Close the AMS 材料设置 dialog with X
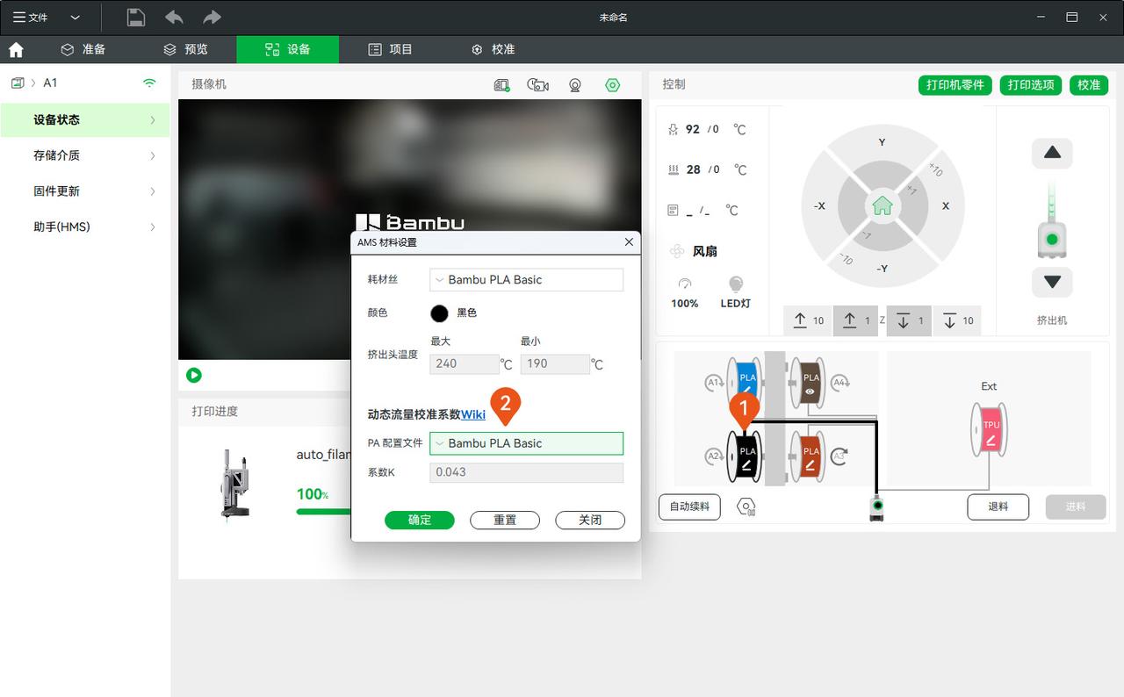The image size is (1124, 697). (x=629, y=242)
